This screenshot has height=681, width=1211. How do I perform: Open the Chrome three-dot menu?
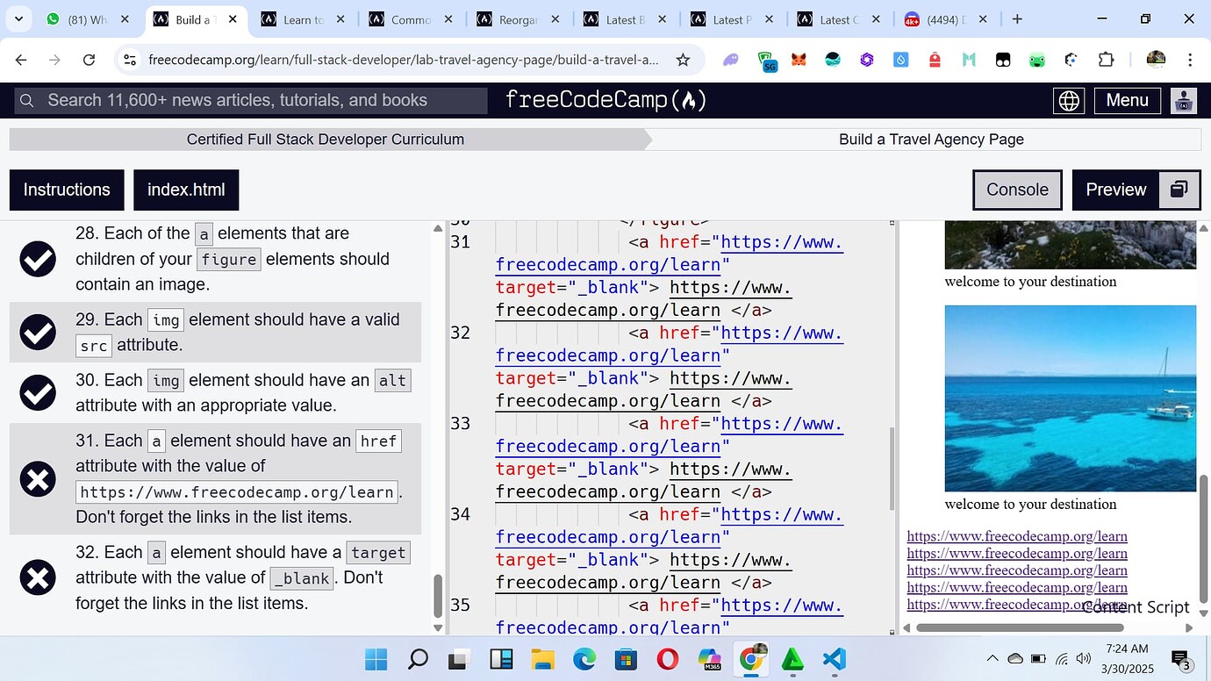[1191, 60]
